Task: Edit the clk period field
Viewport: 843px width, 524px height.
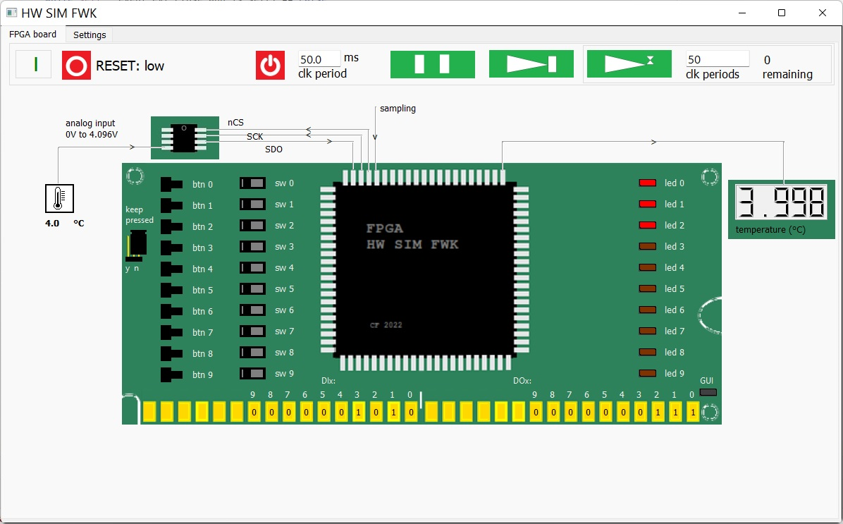Action: [319, 59]
